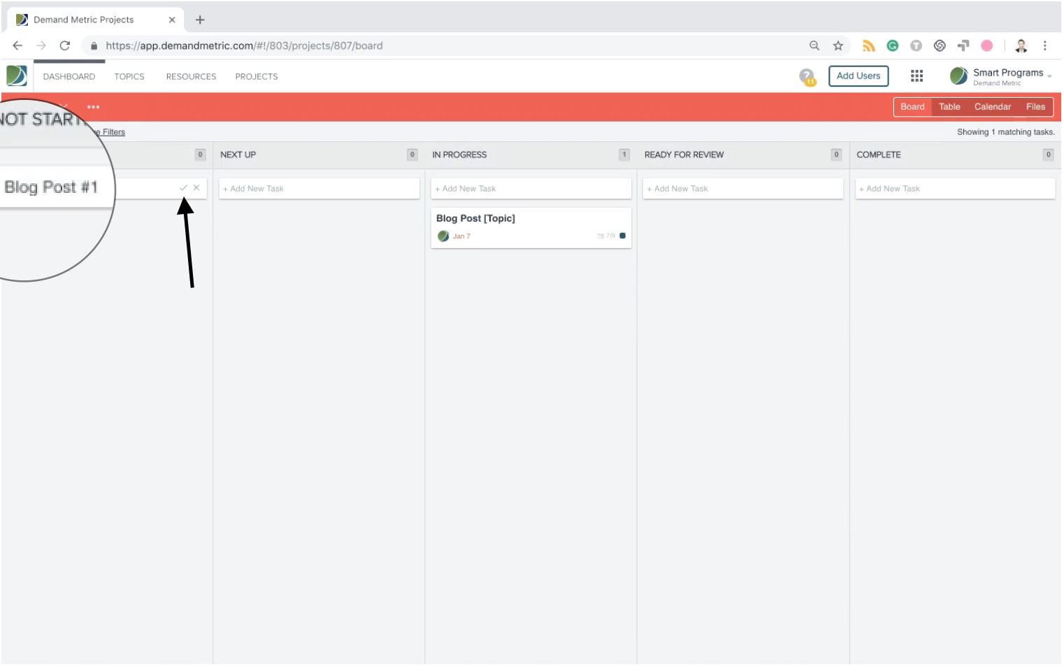The image size is (1064, 667).
Task: Select the Demand Metric Projects browser tab
Action: 96,20
